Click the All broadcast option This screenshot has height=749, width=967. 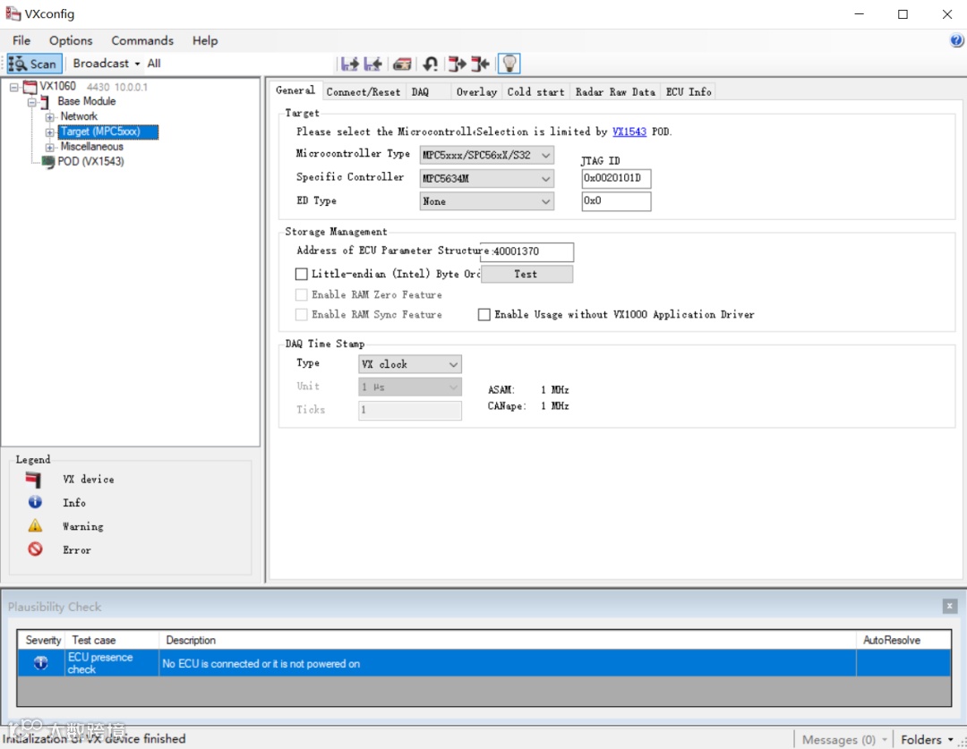[x=154, y=64]
